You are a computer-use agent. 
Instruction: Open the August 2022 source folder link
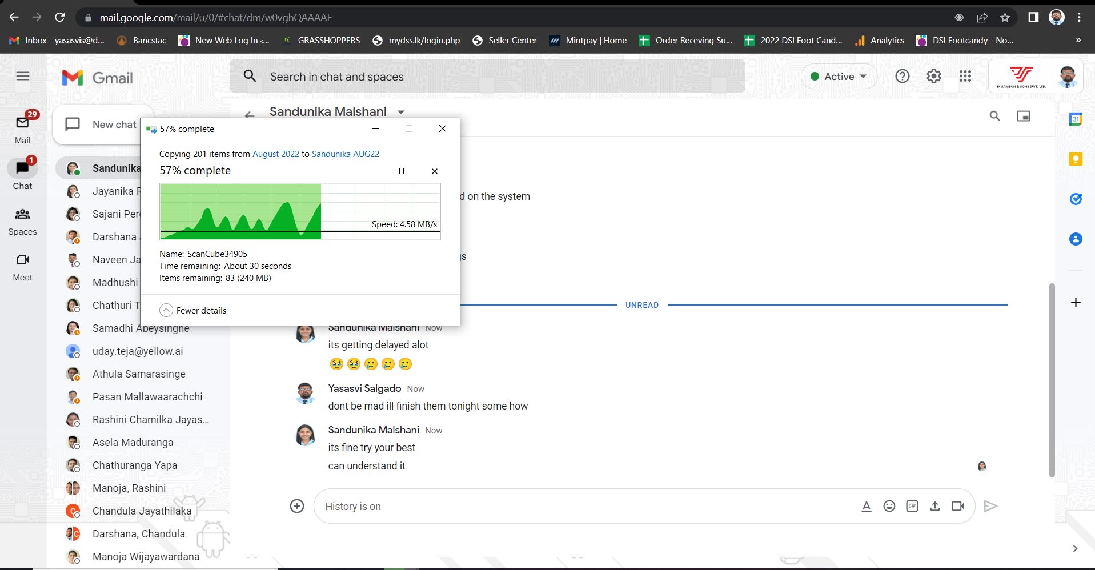coord(275,154)
